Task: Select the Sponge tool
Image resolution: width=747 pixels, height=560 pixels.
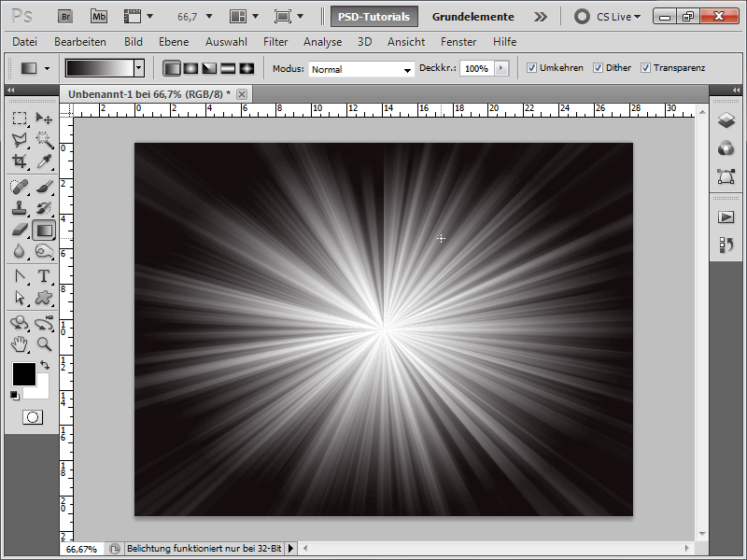Action: click(44, 251)
